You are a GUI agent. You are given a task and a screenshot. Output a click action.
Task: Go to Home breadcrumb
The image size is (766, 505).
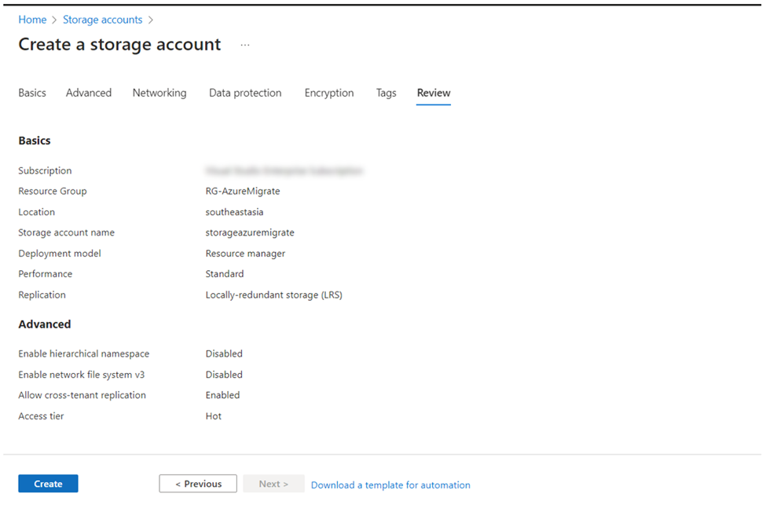(32, 20)
